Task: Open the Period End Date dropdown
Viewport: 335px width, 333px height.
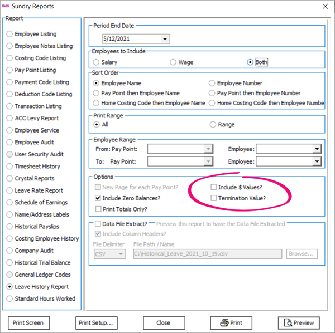Action: (x=165, y=39)
